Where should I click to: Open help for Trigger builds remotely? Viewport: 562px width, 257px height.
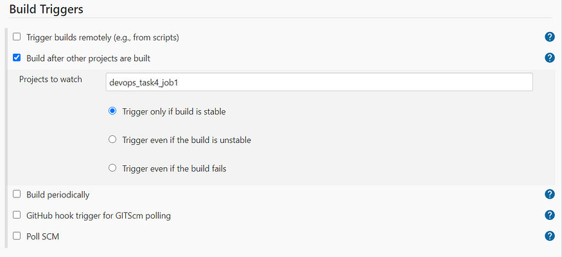point(549,37)
